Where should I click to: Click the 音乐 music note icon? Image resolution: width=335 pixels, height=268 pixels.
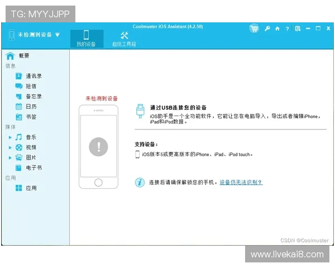point(19,137)
